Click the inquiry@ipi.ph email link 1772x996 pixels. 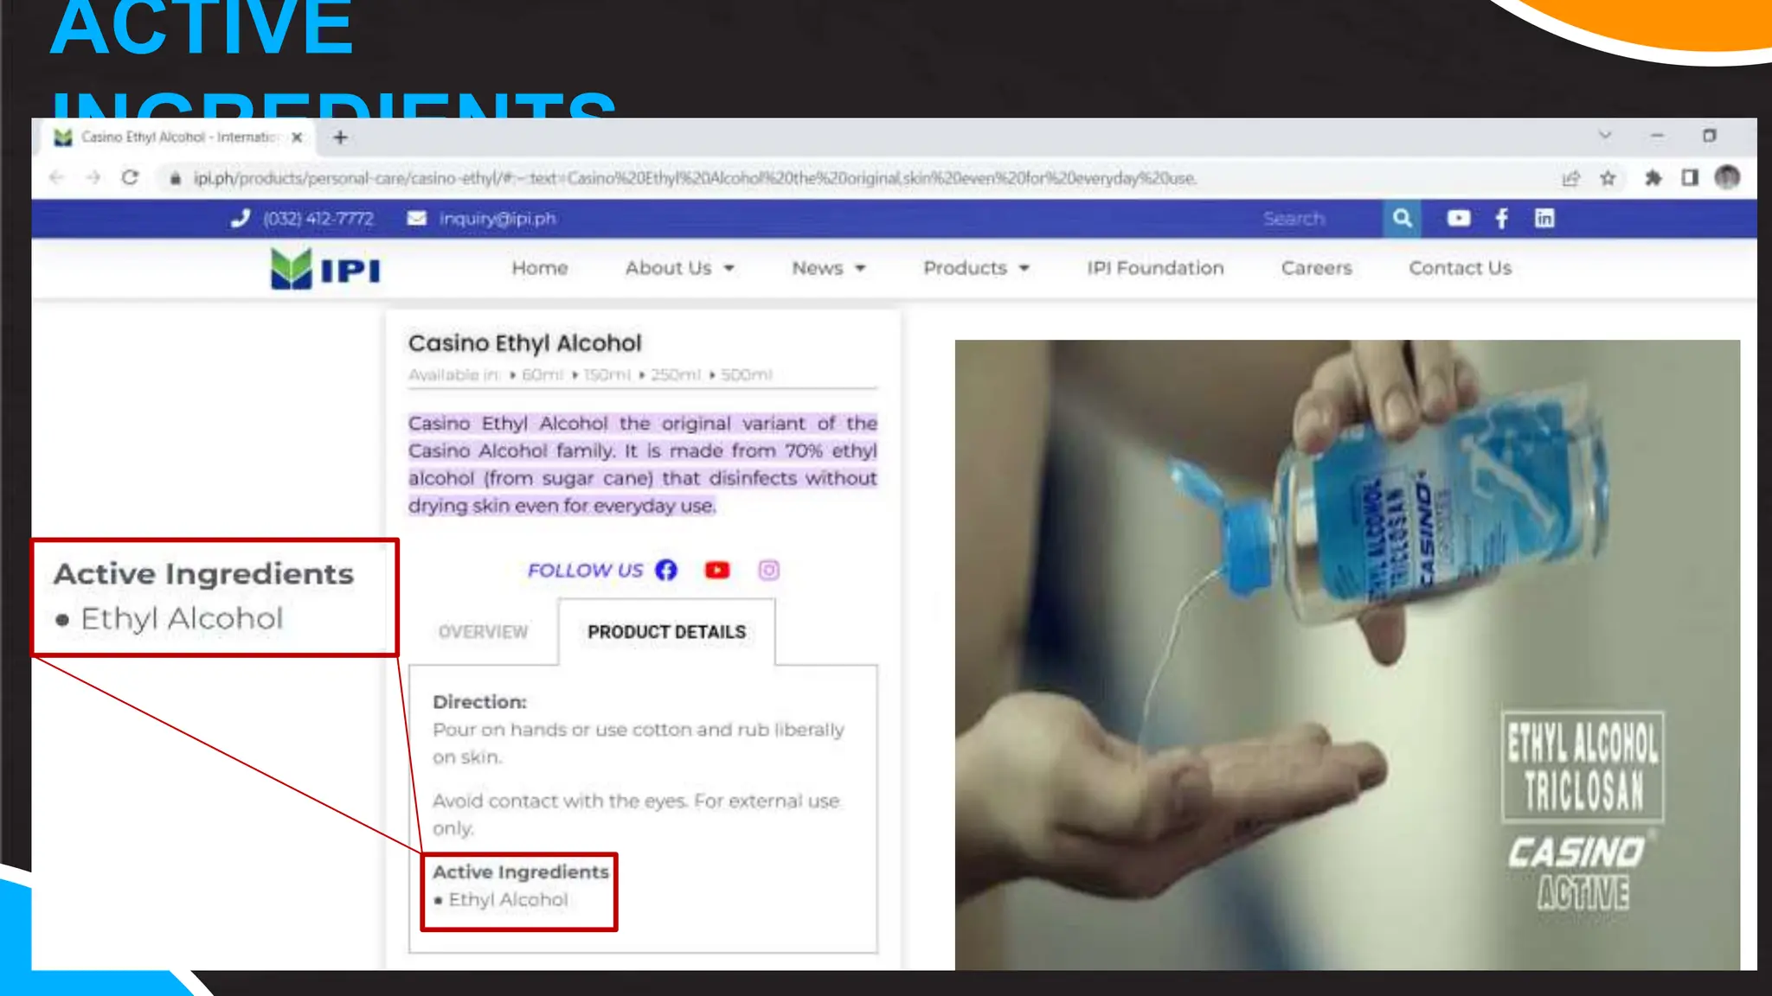tap(498, 219)
